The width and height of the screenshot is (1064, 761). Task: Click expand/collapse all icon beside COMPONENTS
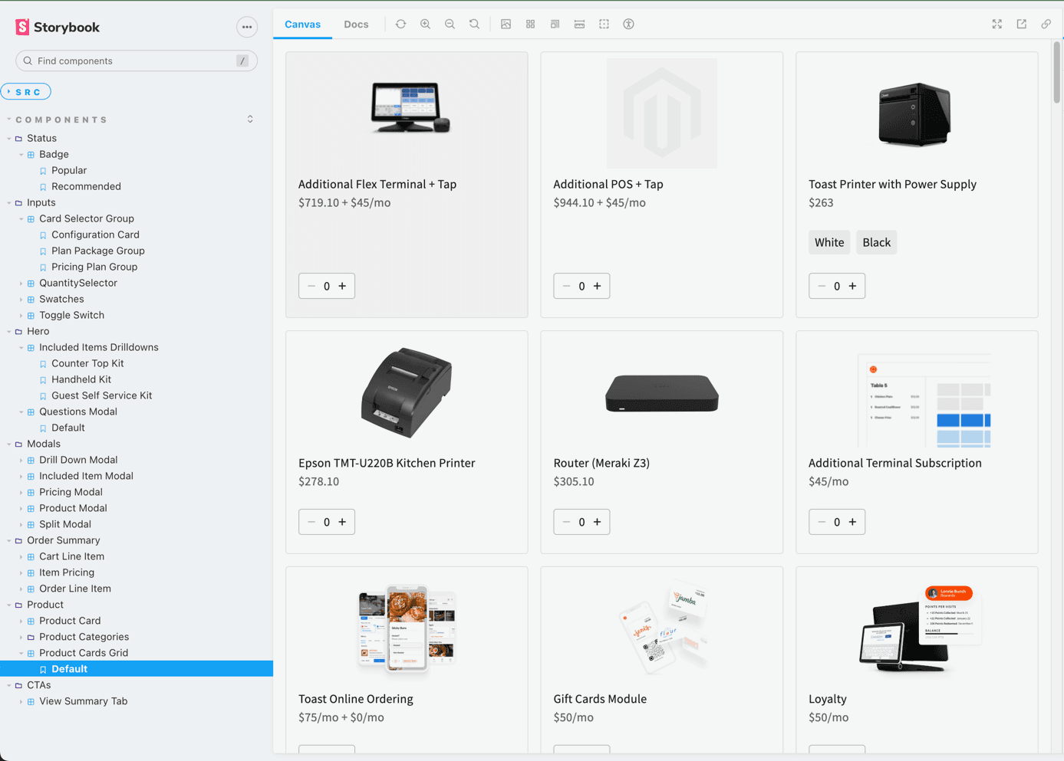pos(250,120)
